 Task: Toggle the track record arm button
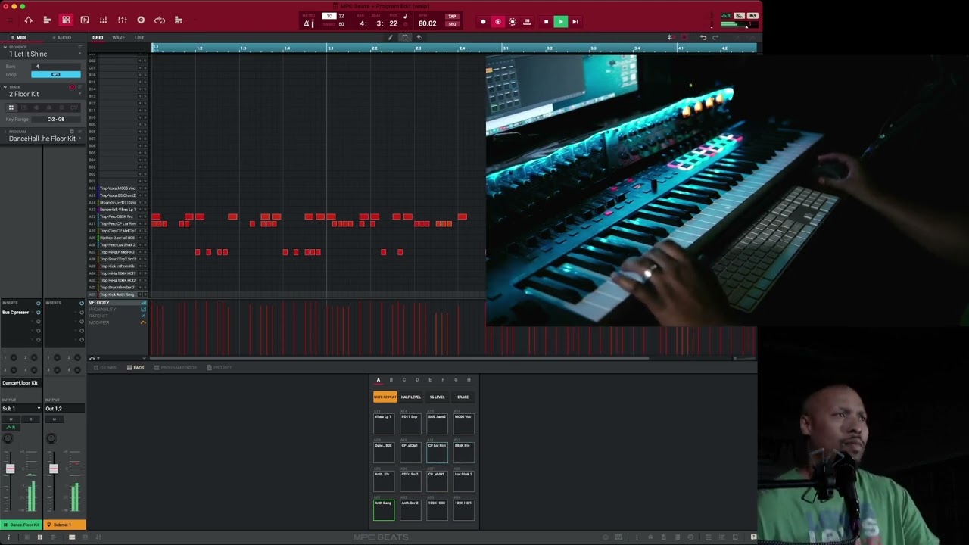[x=73, y=87]
